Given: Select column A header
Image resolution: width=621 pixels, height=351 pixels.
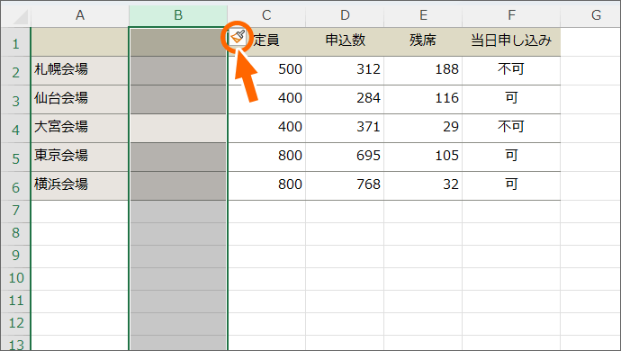Looking at the screenshot, I should point(79,15).
